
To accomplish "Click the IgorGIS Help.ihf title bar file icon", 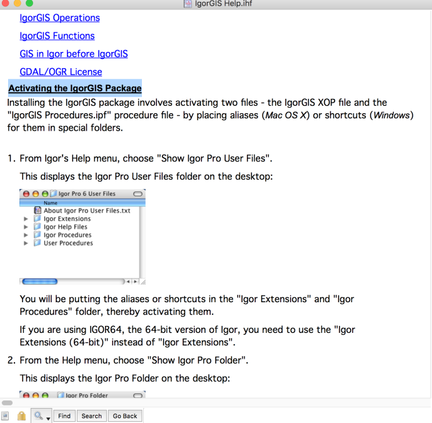I will pos(188,4).
